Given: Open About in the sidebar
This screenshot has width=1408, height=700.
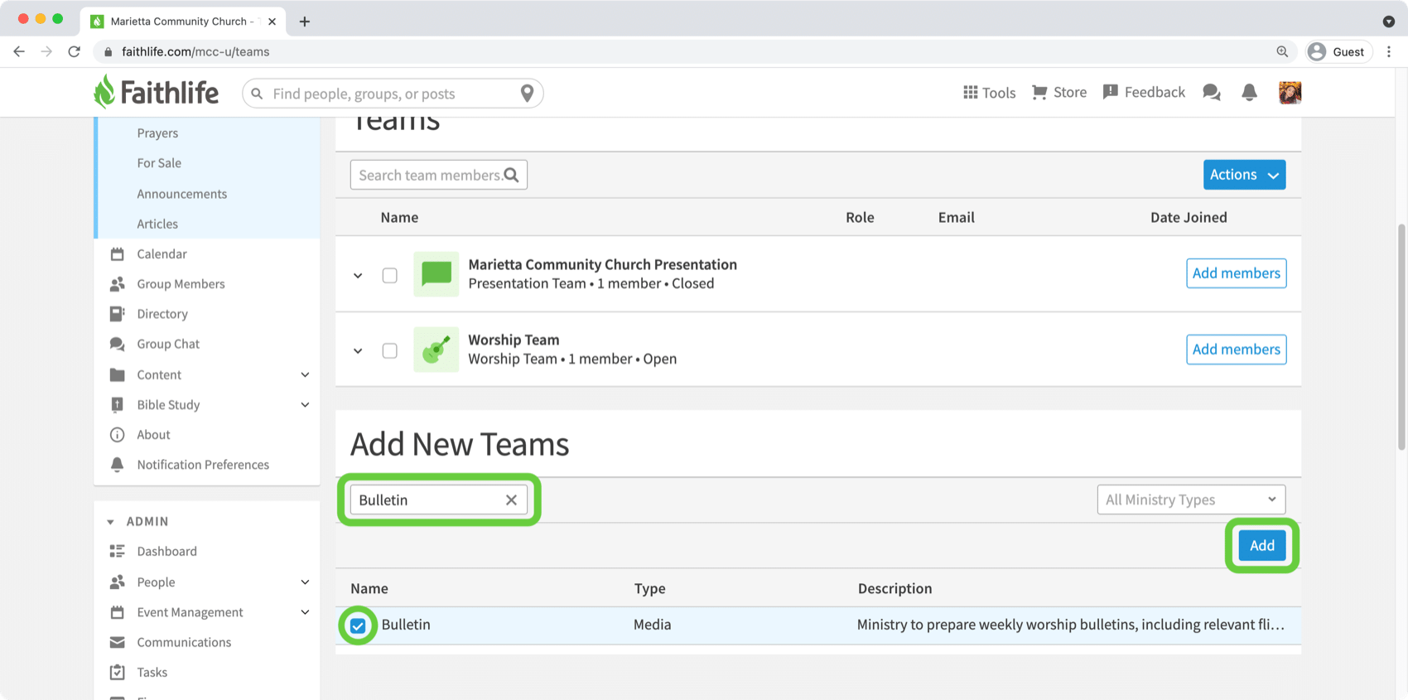Looking at the screenshot, I should tap(153, 435).
